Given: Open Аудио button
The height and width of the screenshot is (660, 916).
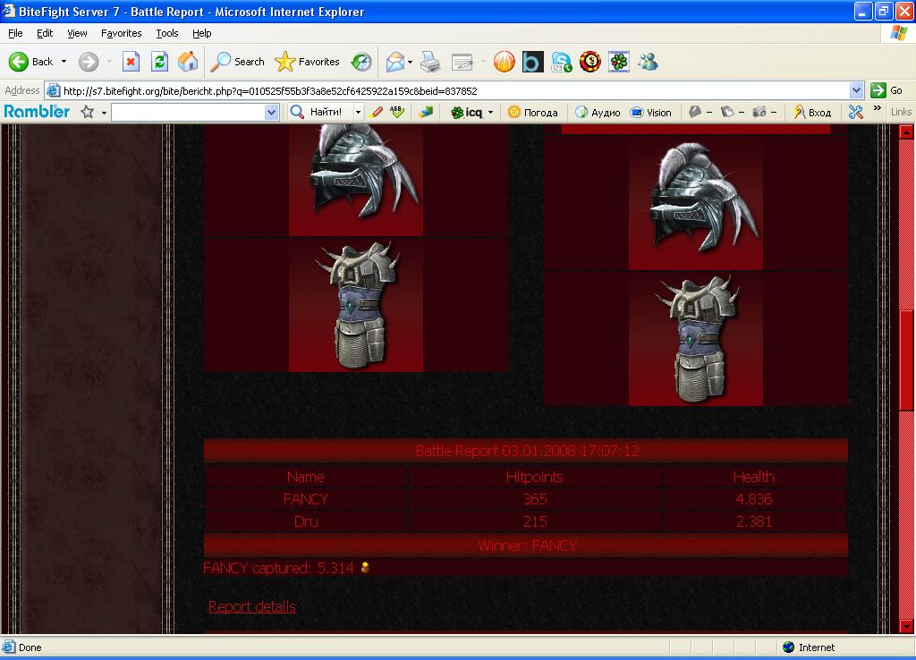Looking at the screenshot, I should click(598, 112).
